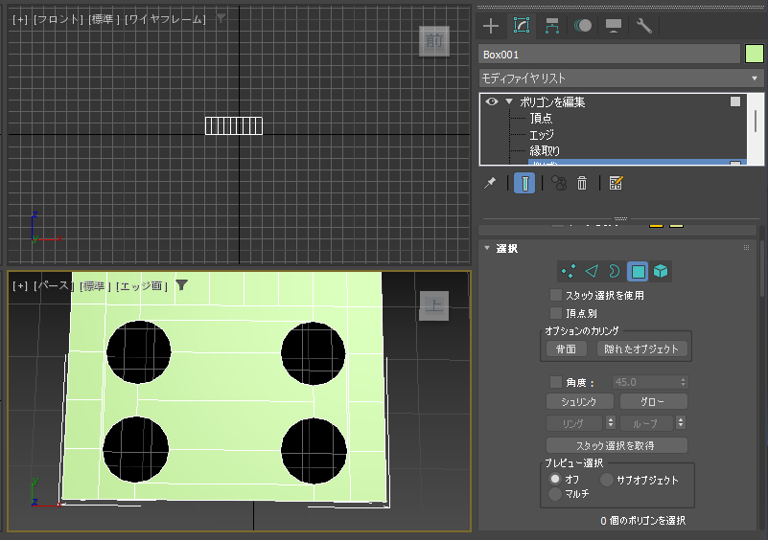This screenshot has height=540, width=768.
Task: Click the リング spinner arrows
Action: [611, 422]
